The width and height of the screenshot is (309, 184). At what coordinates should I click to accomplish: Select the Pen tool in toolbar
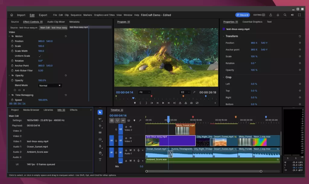coord(100,146)
